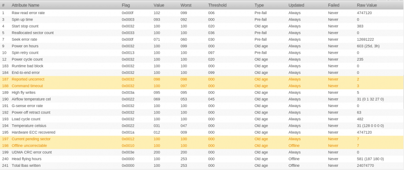Click the Worst column header

[186, 5]
